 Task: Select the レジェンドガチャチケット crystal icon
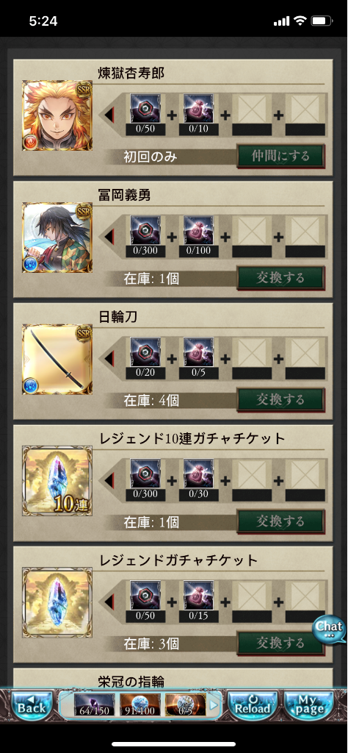[57, 603]
